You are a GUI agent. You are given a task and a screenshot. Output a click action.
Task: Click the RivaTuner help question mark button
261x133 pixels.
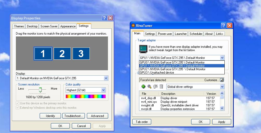224,26
